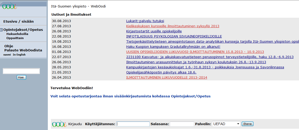Open Kampuskirjastojen kesäaukioloajat link
The width and height of the screenshot is (299, 130).
205,67
